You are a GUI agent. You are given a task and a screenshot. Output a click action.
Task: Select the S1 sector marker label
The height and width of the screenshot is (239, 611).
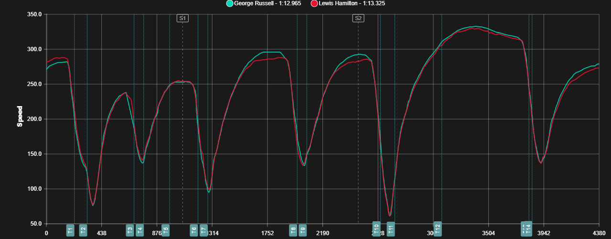182,18
